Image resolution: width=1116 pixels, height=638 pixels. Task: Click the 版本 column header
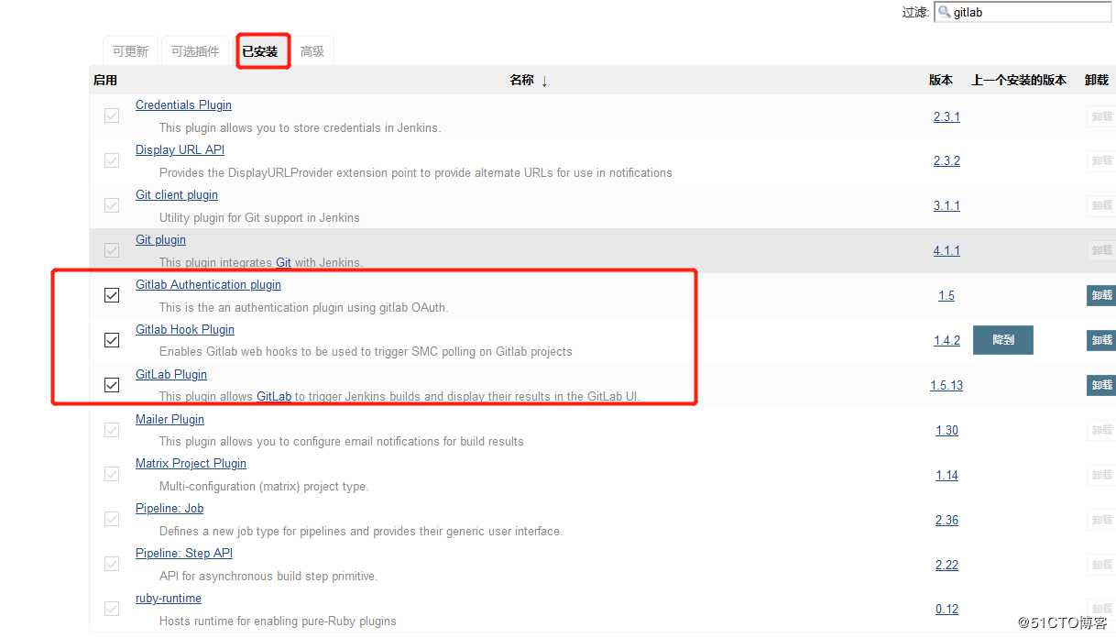941,81
